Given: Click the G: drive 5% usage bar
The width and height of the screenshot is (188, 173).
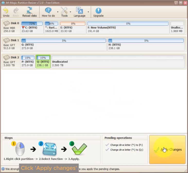Looking at the screenshot, I should tap(64, 41).
